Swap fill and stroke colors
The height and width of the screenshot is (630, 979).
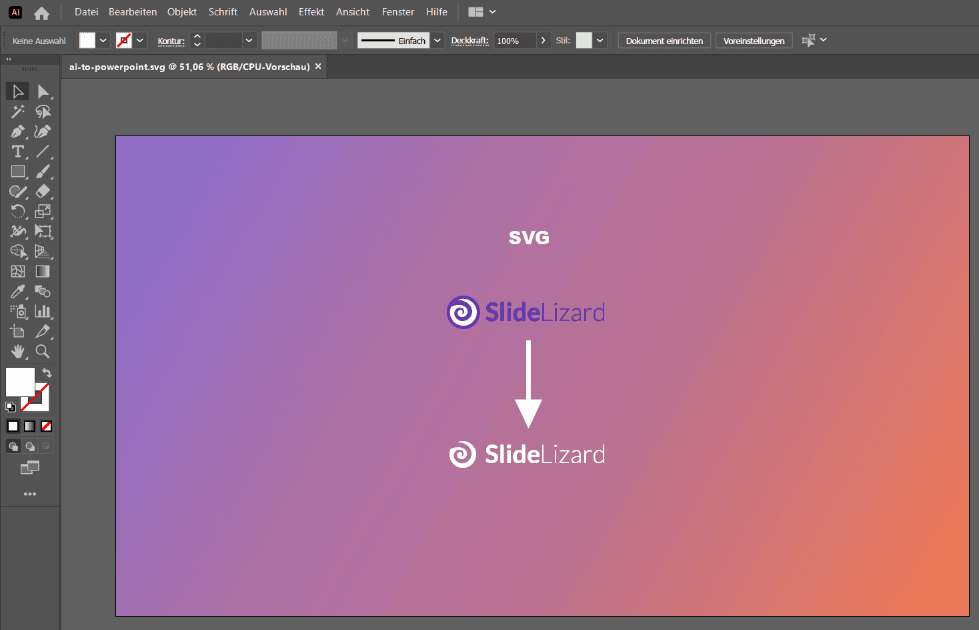[x=47, y=373]
